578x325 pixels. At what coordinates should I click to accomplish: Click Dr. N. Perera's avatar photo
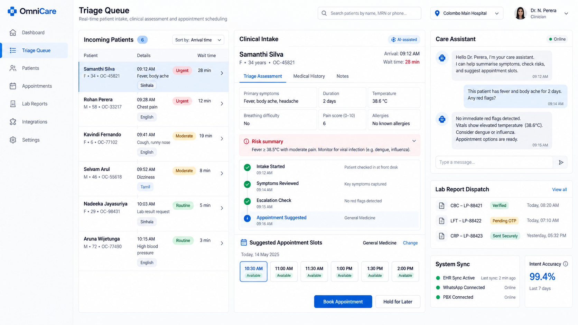[x=520, y=13]
